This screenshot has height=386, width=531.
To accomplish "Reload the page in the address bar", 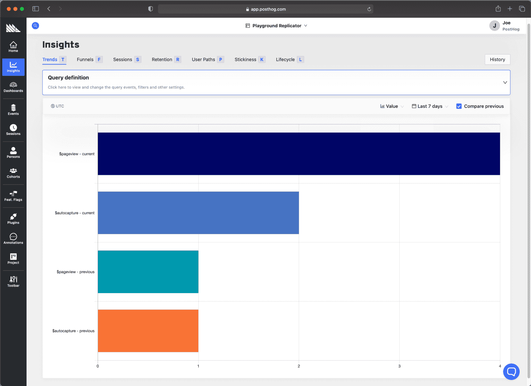I will pyautogui.click(x=369, y=9).
